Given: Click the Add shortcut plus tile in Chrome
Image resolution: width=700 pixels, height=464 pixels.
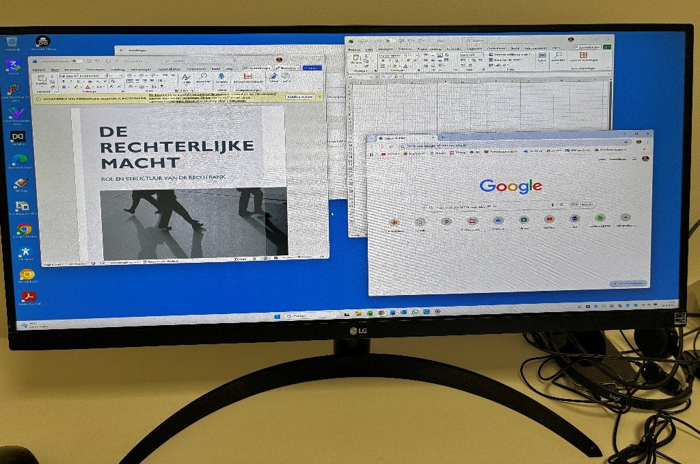Looking at the screenshot, I should click(625, 220).
